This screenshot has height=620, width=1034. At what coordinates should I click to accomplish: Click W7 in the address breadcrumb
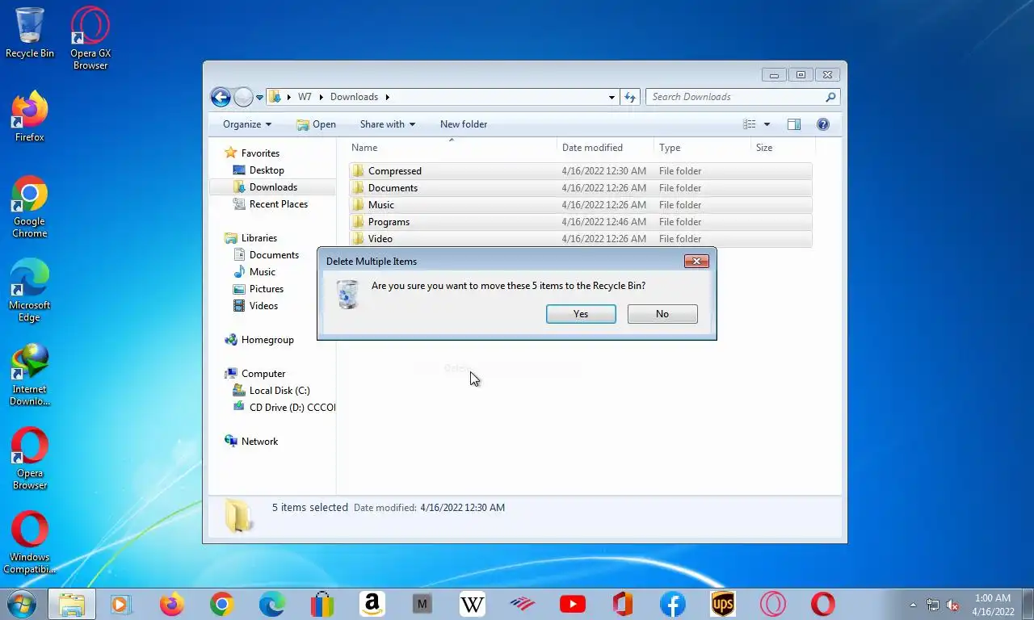coord(305,97)
